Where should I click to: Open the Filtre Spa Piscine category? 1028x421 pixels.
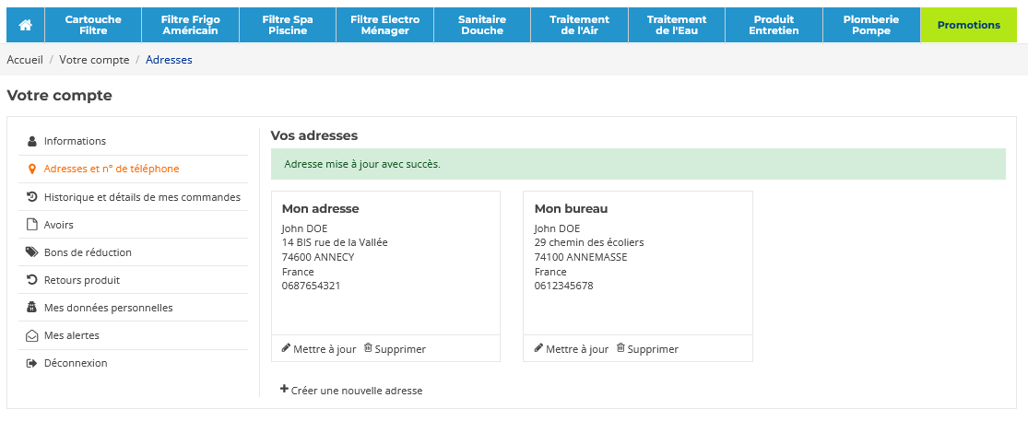click(288, 25)
